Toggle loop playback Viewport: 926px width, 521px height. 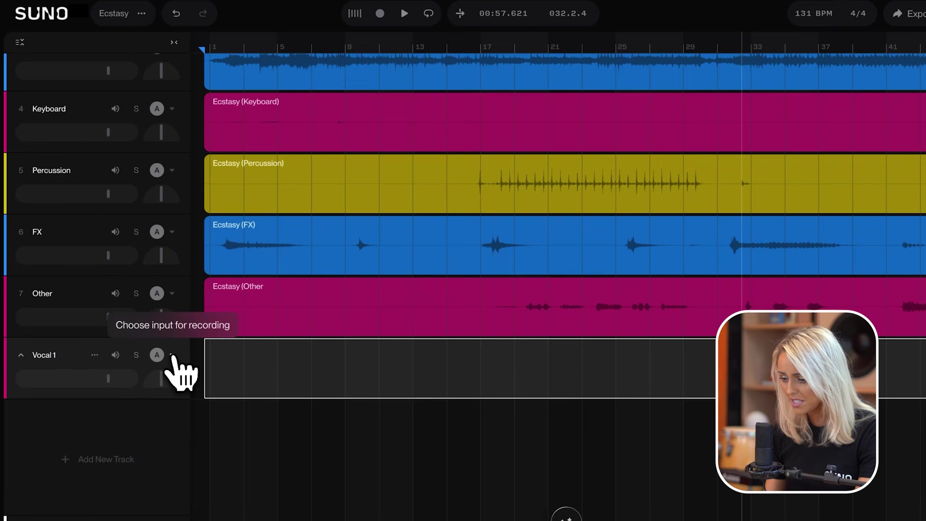428,14
